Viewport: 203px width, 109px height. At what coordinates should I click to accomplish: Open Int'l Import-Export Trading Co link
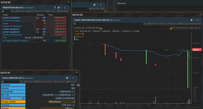pyautogui.click(x=16, y=41)
